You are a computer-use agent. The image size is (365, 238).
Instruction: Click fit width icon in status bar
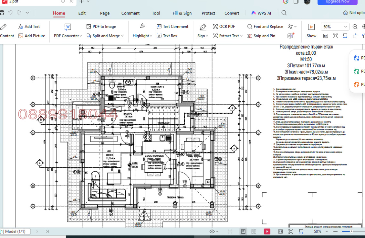301,232
